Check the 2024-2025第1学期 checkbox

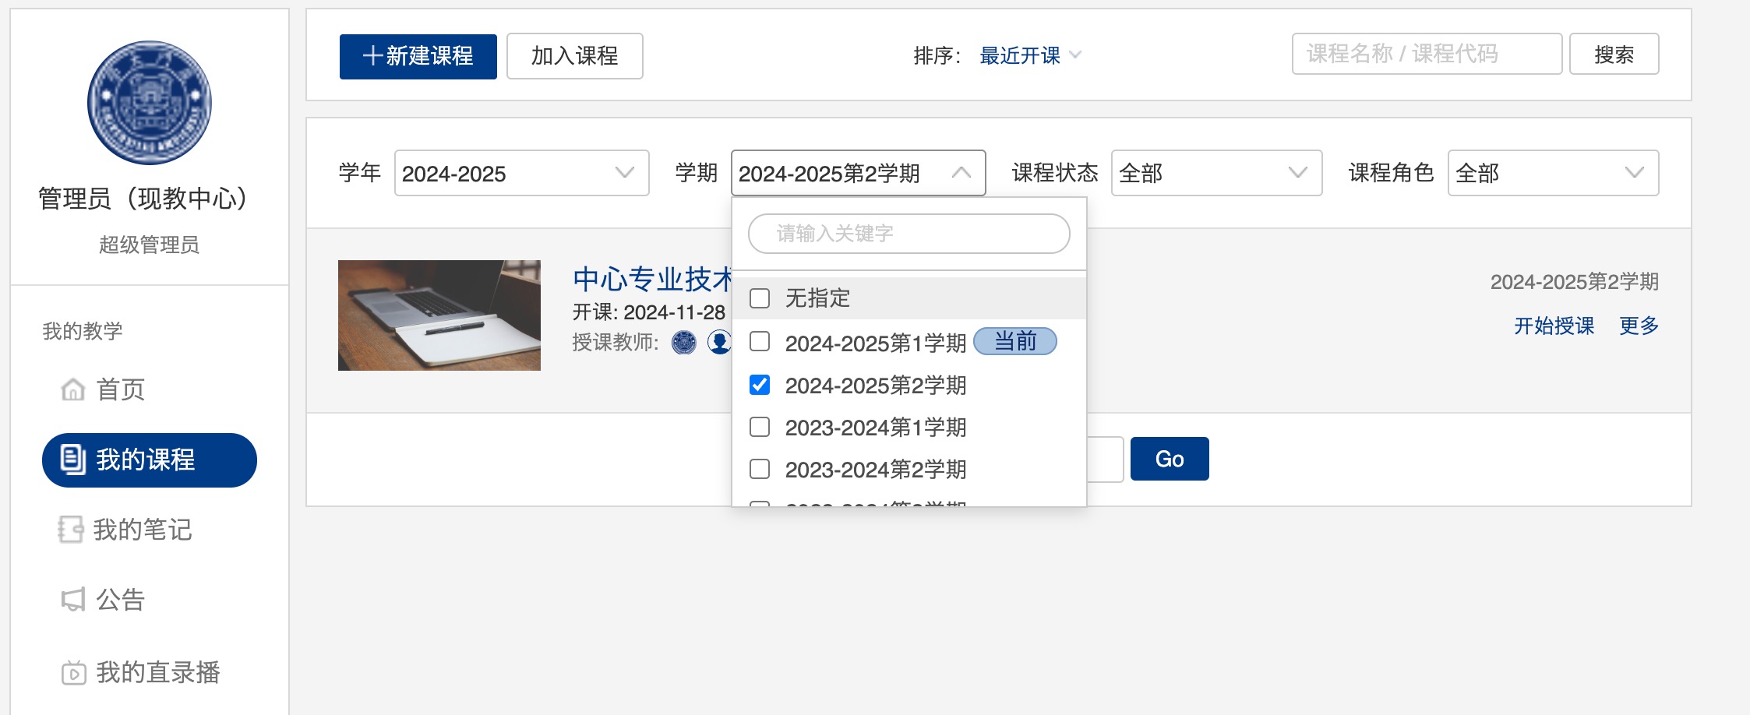point(760,342)
